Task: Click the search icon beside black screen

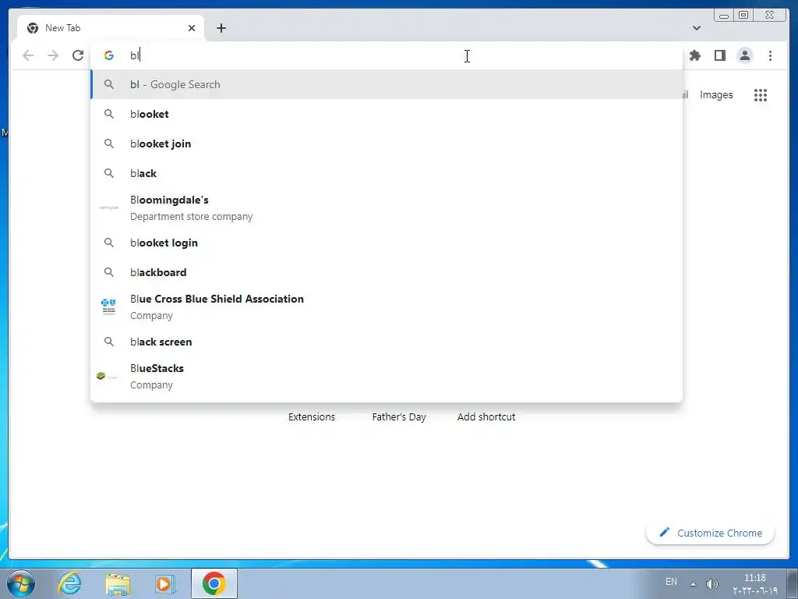Action: pyautogui.click(x=109, y=342)
